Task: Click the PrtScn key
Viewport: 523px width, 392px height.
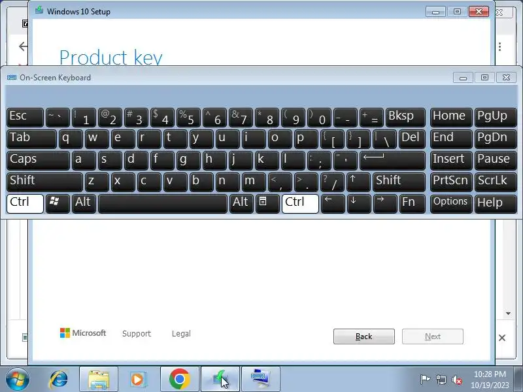Action: [x=451, y=182]
